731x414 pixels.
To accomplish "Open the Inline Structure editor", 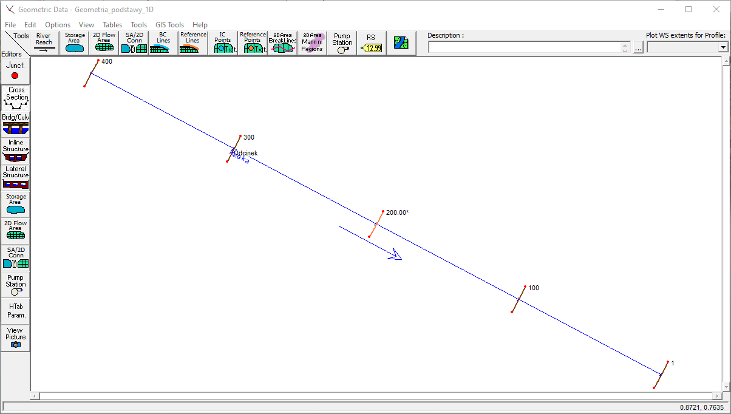I will pos(16,150).
